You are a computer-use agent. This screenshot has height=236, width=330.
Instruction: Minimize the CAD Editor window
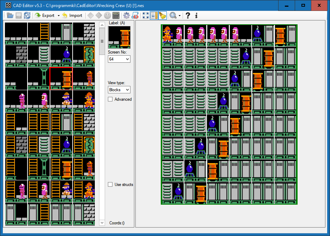286,6
